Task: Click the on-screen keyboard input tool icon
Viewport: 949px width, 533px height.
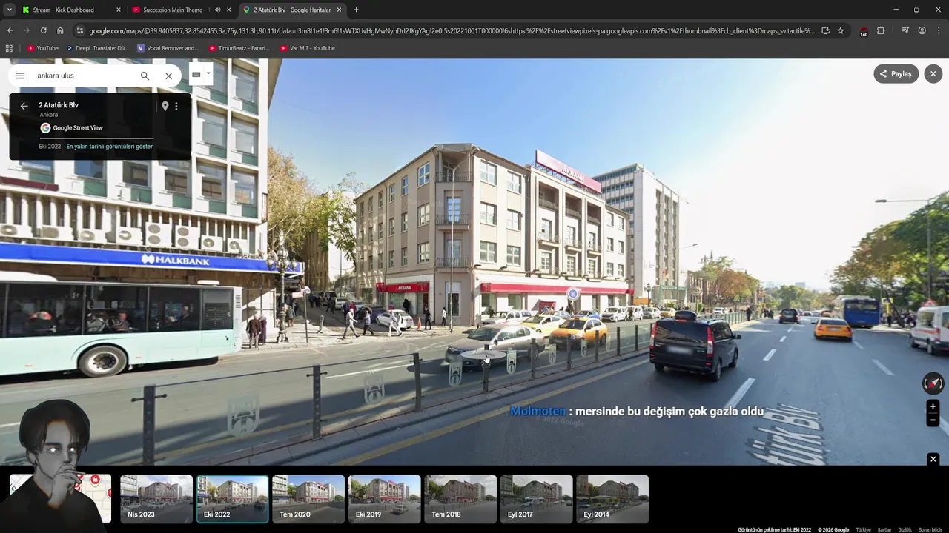Action: (196, 74)
